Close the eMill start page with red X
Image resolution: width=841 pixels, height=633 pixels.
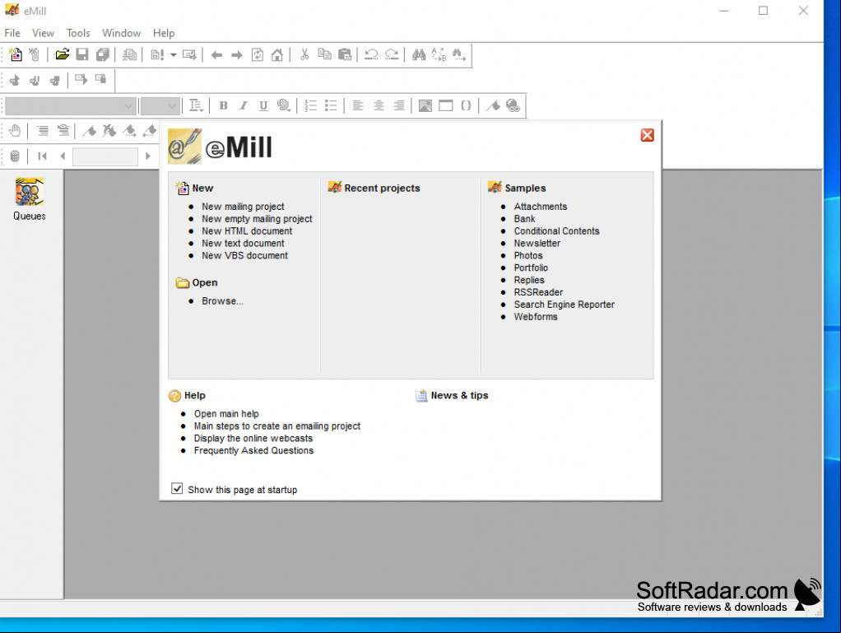(x=648, y=135)
